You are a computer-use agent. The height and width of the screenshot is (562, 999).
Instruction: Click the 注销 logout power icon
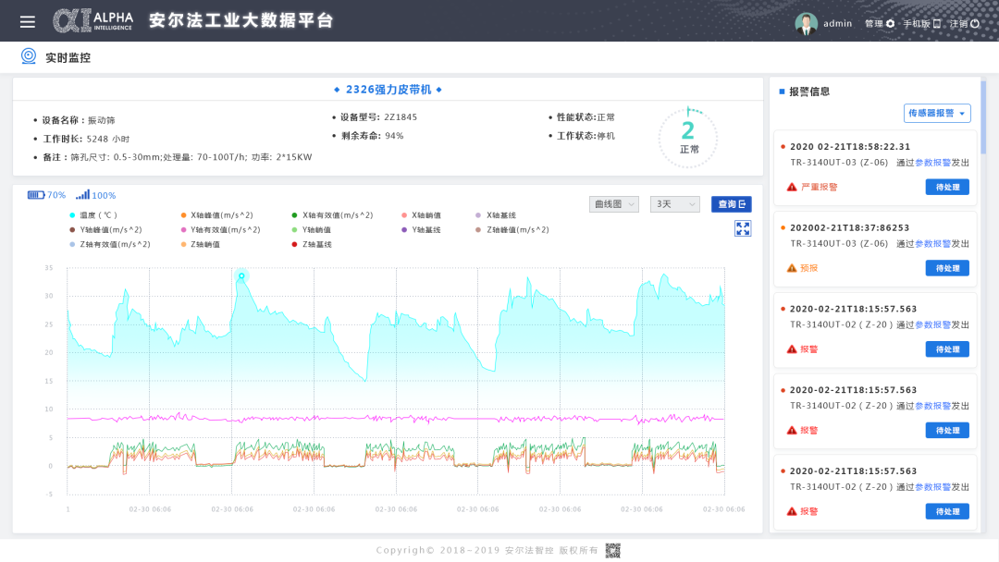coord(974,24)
